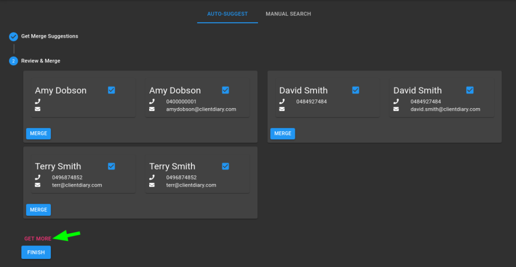Uncheck the first Amy Dobson checkbox
The height and width of the screenshot is (267, 516).
pyautogui.click(x=111, y=90)
